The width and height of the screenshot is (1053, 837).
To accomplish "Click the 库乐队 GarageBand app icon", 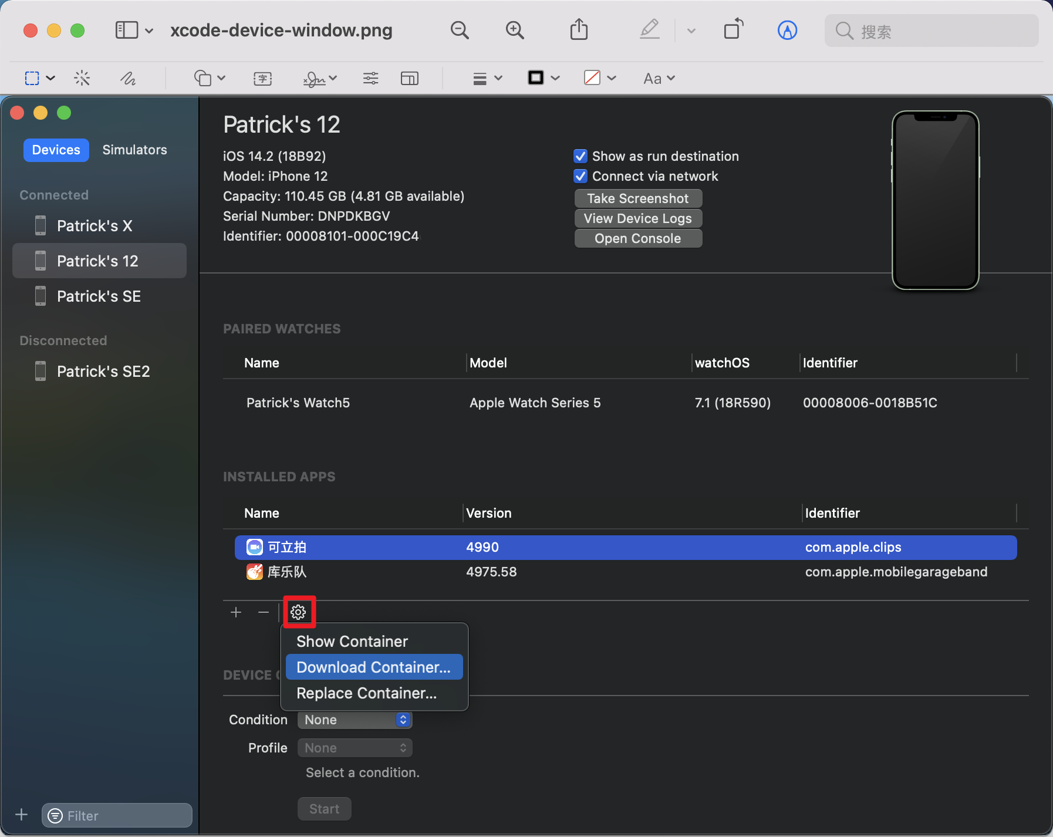I will tap(255, 572).
